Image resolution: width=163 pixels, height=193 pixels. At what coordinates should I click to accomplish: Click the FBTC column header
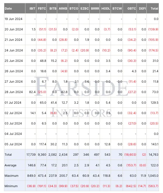(42, 9)
